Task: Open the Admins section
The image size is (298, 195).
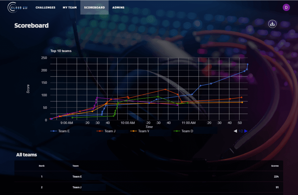Action: click(118, 7)
